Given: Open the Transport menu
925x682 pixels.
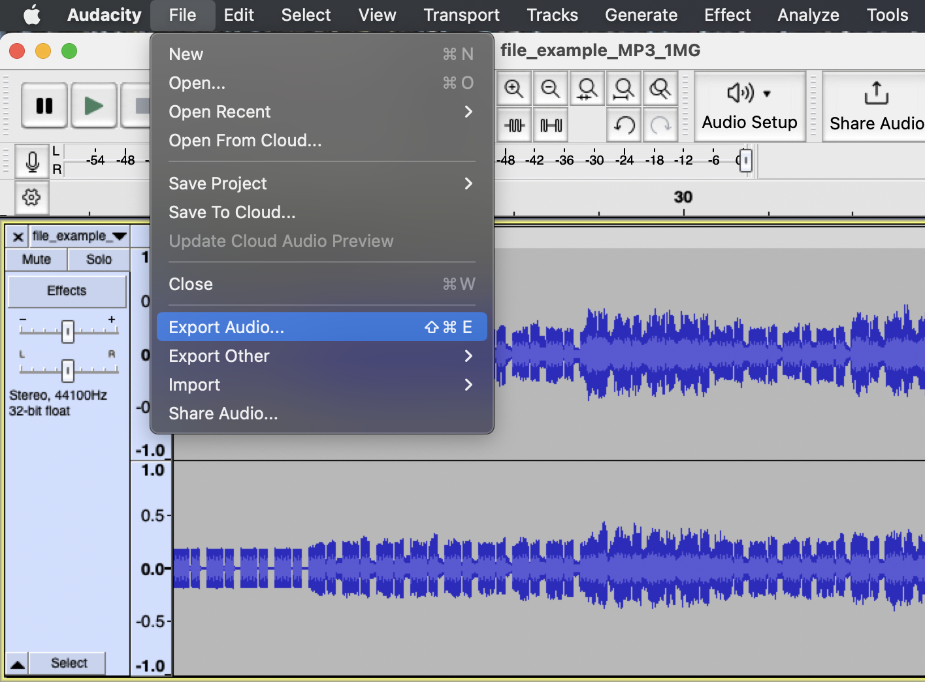Looking at the screenshot, I should (461, 15).
